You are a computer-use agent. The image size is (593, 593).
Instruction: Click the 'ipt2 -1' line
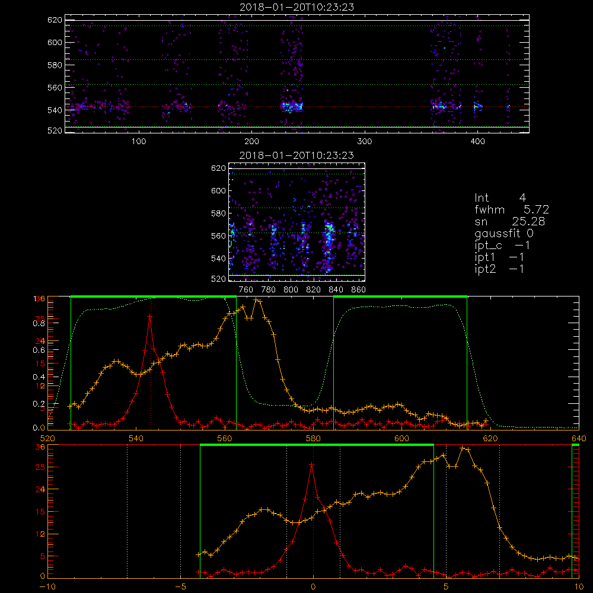pyautogui.click(x=499, y=269)
